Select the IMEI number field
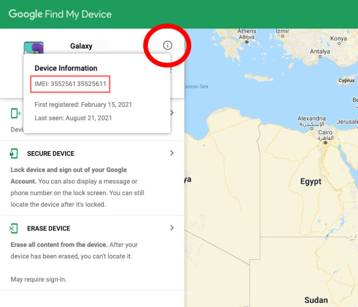 [x=70, y=84]
